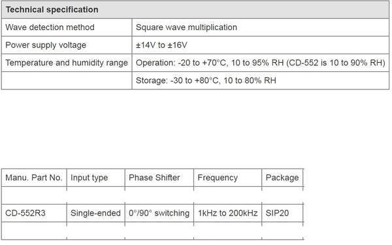Click the ±14V to ±16V value
Screen dimensions: 392x245
pos(161,45)
